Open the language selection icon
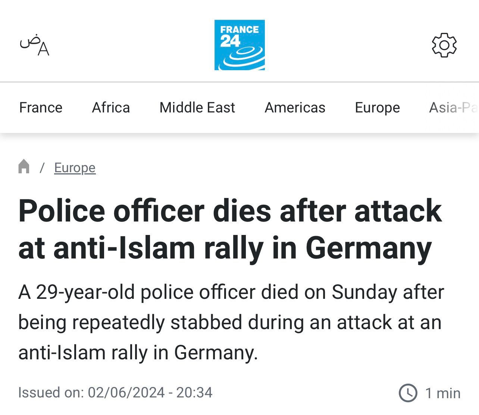The width and height of the screenshot is (479, 415). [x=34, y=45]
